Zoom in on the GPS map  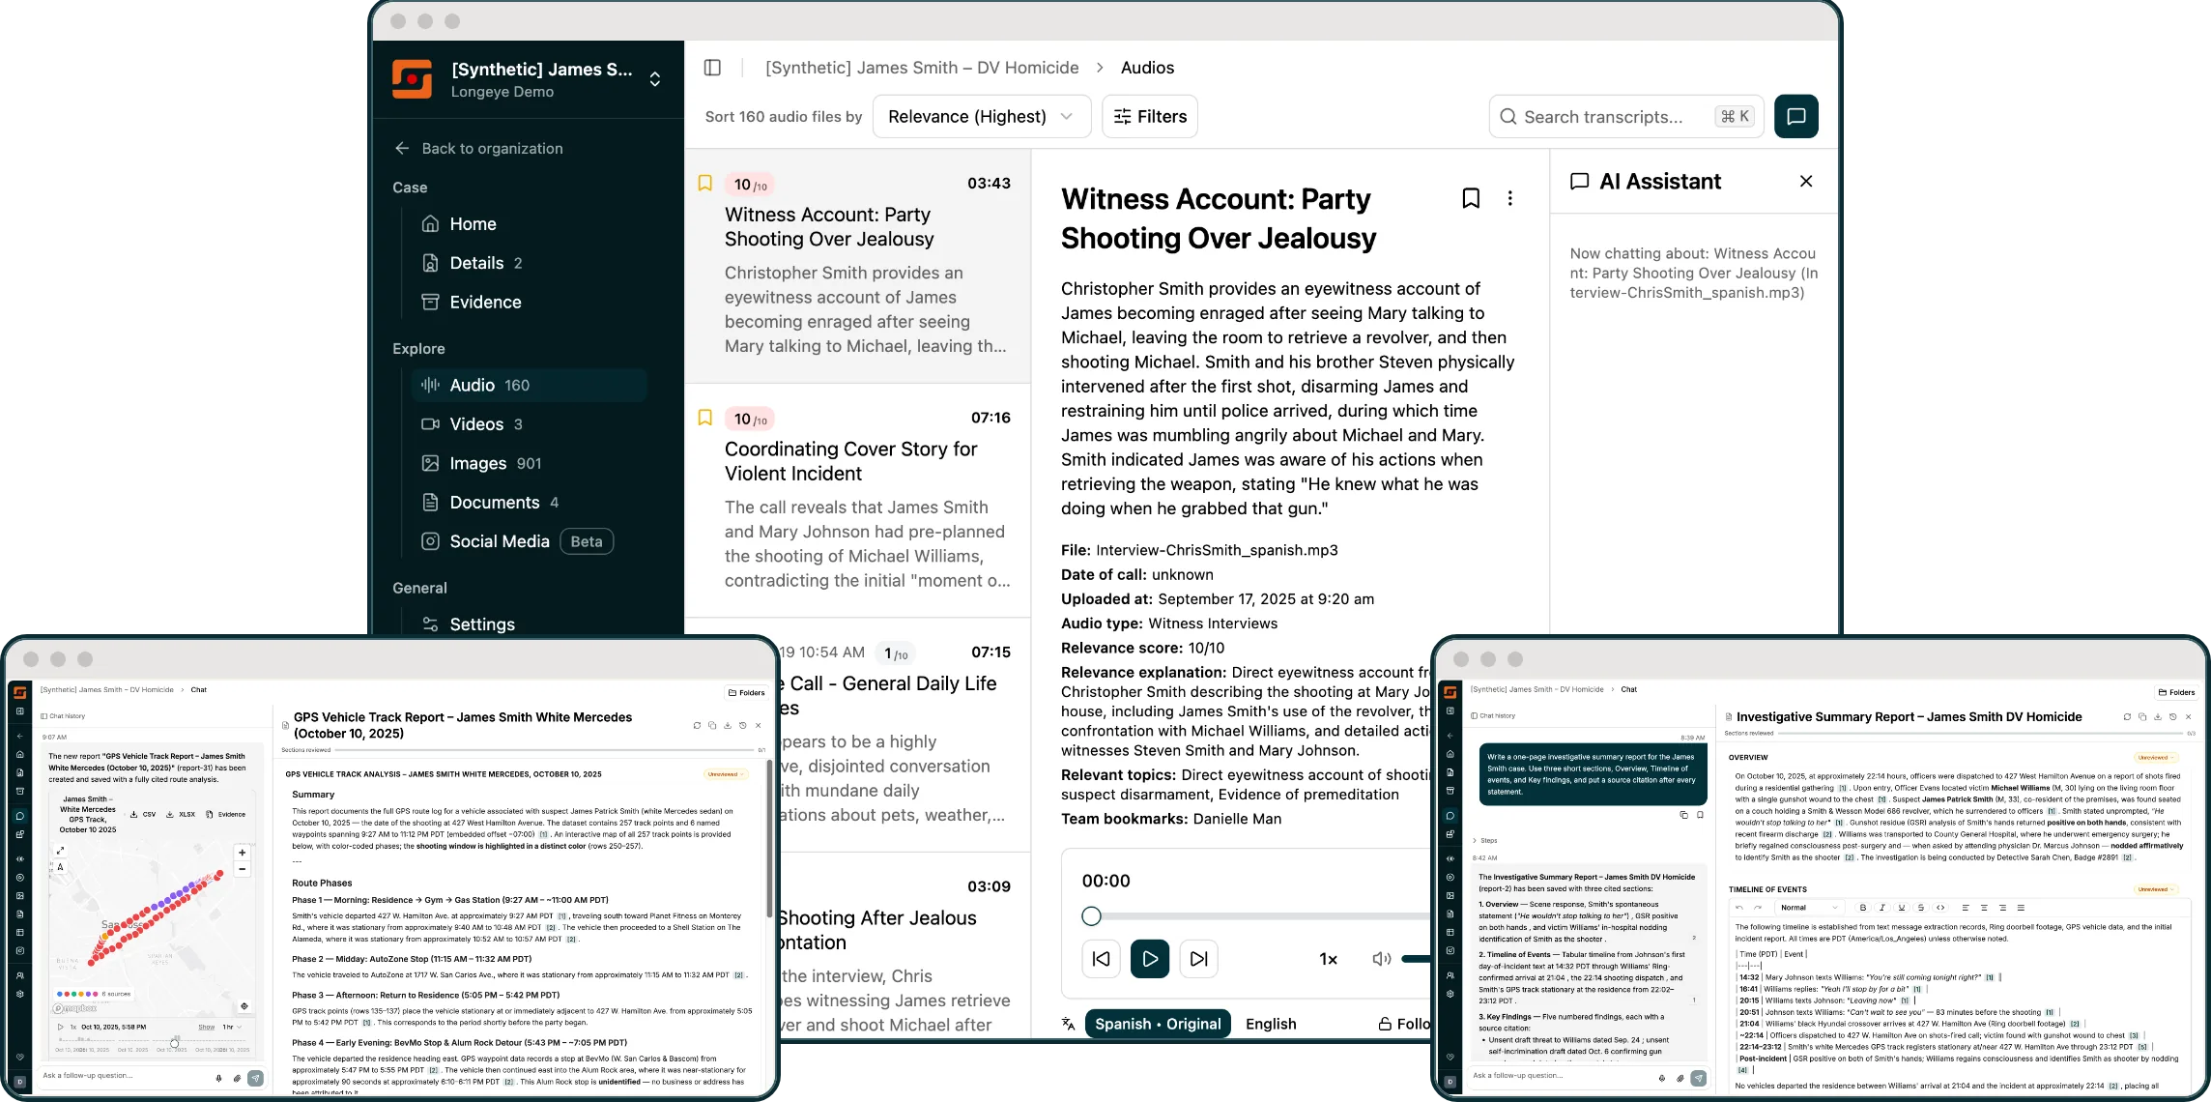click(242, 853)
